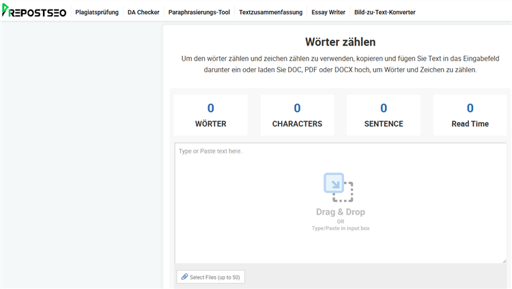Go to Paraphrasierungs-Tool
This screenshot has height=289, width=512.
[199, 12]
